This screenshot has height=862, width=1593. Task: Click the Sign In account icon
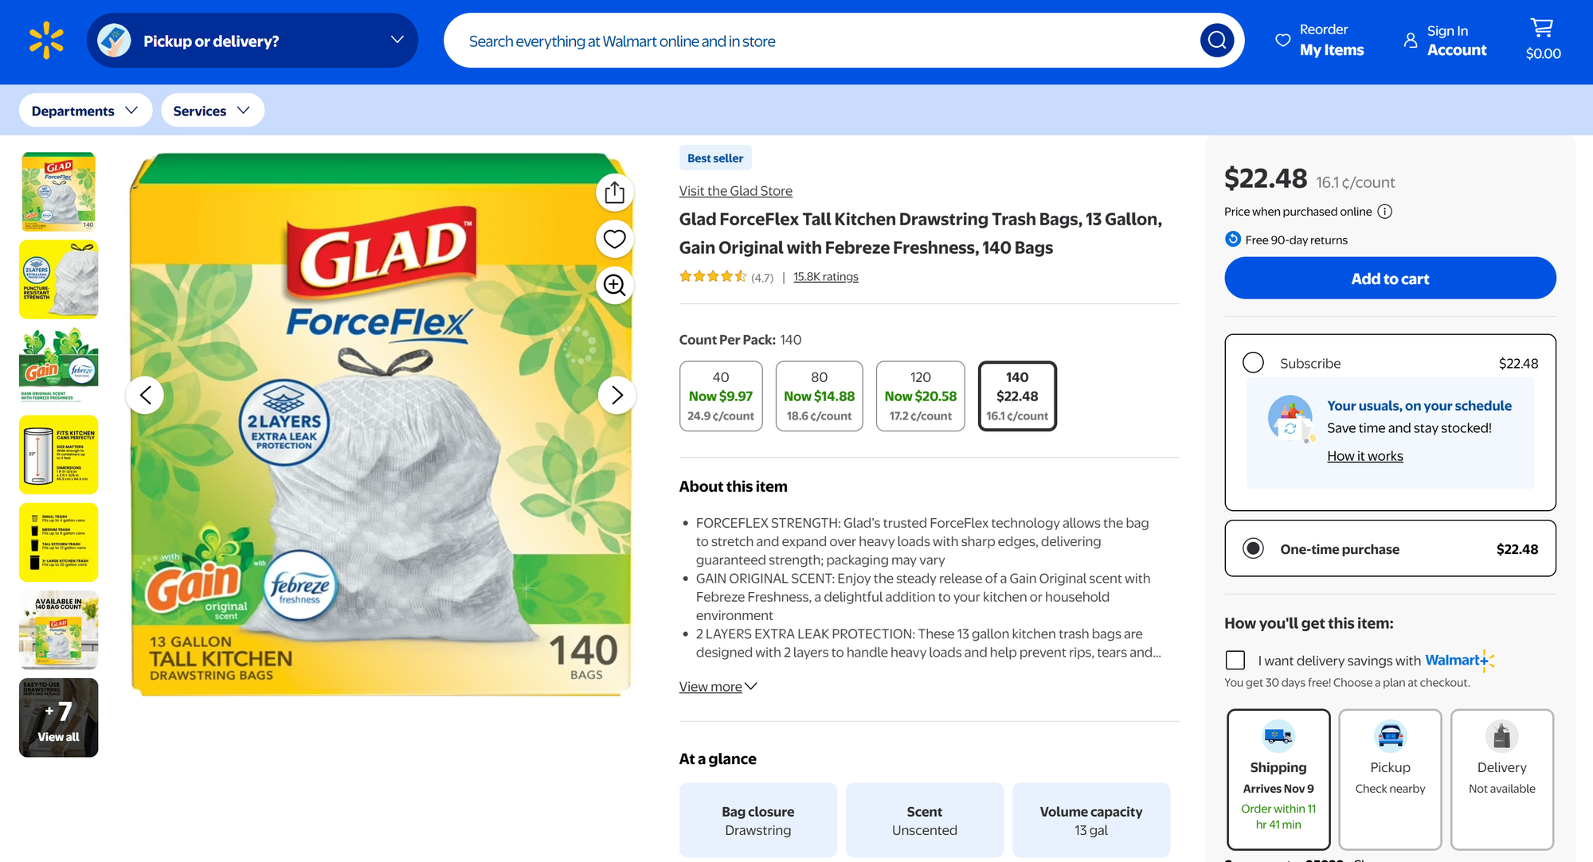(1410, 40)
